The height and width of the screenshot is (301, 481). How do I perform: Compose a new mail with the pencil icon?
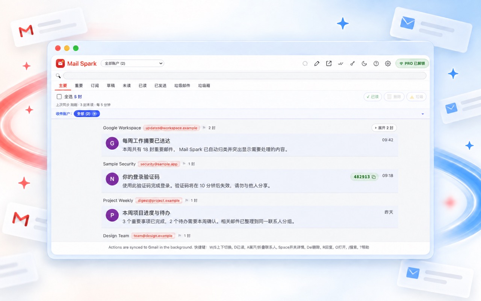click(x=317, y=64)
